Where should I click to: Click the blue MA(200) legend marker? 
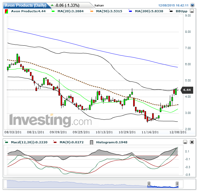(130, 11)
